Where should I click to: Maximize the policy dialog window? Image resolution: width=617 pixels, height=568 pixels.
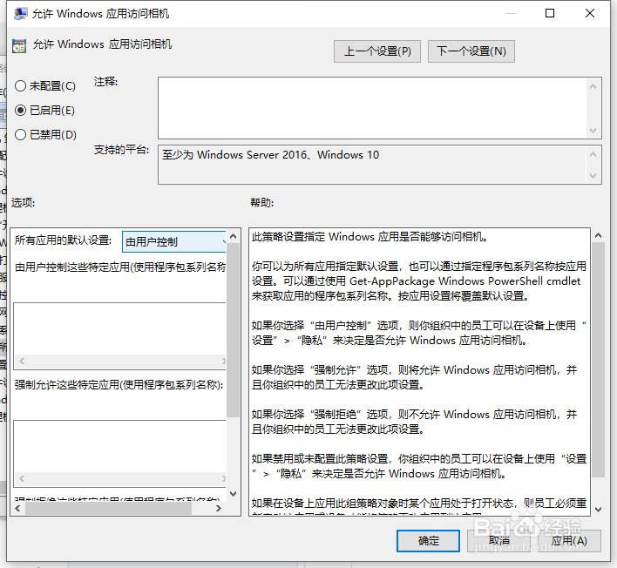550,13
